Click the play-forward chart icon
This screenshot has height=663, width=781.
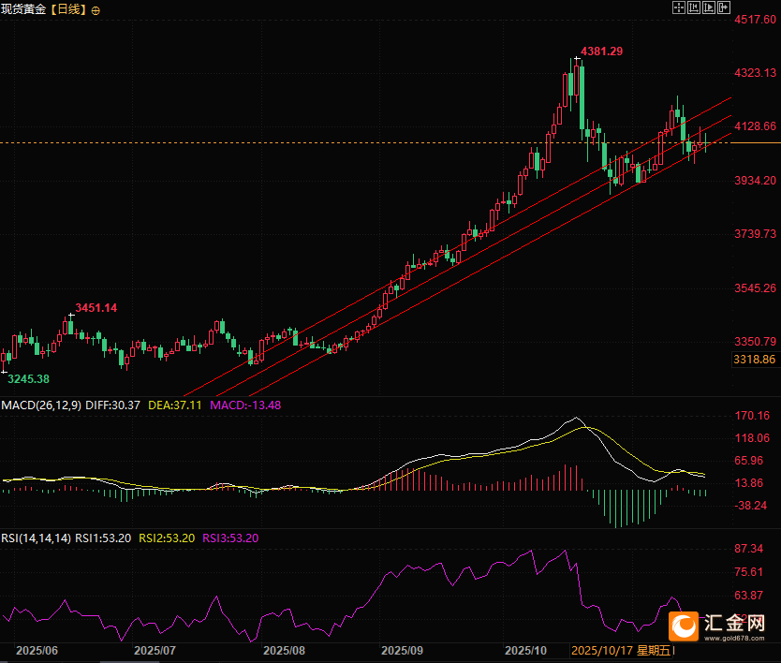709,7
